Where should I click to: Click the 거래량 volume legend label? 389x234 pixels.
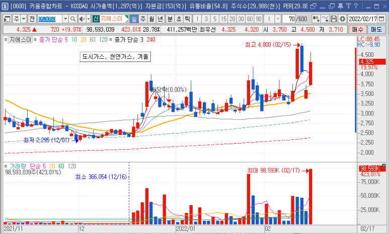[18, 166]
